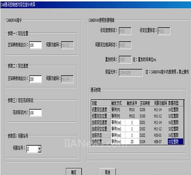Click the 设定速度标志 field M101
Image resolution: width=191 pixels, height=175 pixels.
pos(125,31)
